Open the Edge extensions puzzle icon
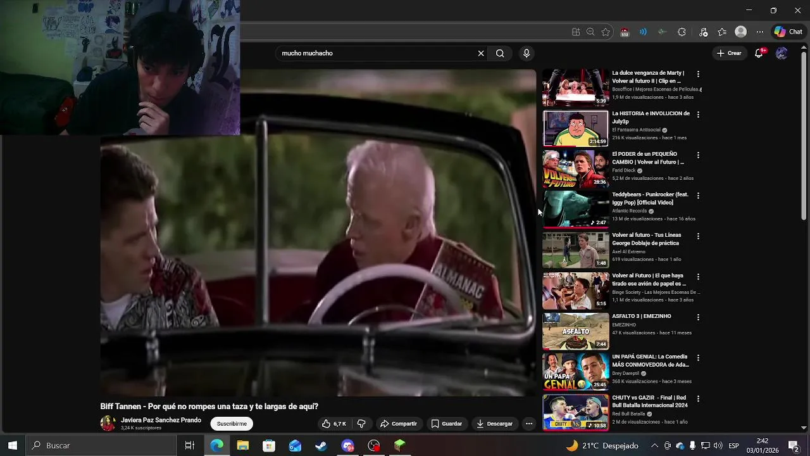 coord(682,32)
